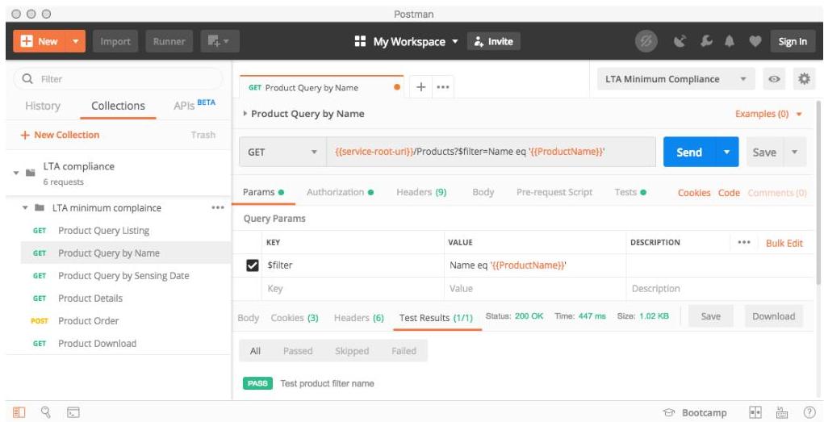Viewport: 824px width, 422px height.
Task: Open the request Cookies link
Action: point(694,193)
